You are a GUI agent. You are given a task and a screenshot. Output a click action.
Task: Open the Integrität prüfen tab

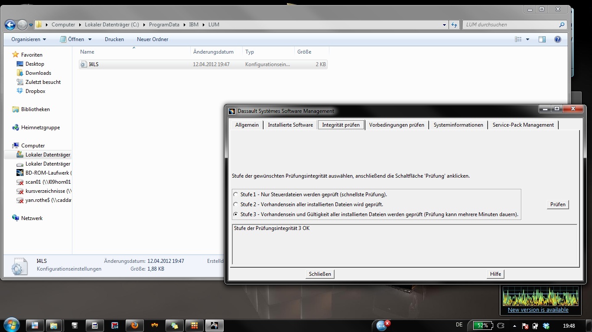coord(341,125)
